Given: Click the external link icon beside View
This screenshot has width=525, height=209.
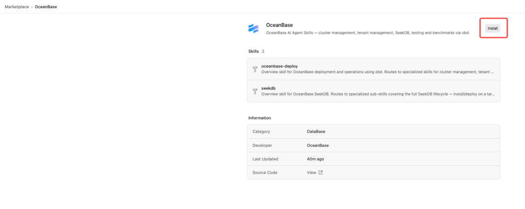Looking at the screenshot, I should (x=320, y=173).
